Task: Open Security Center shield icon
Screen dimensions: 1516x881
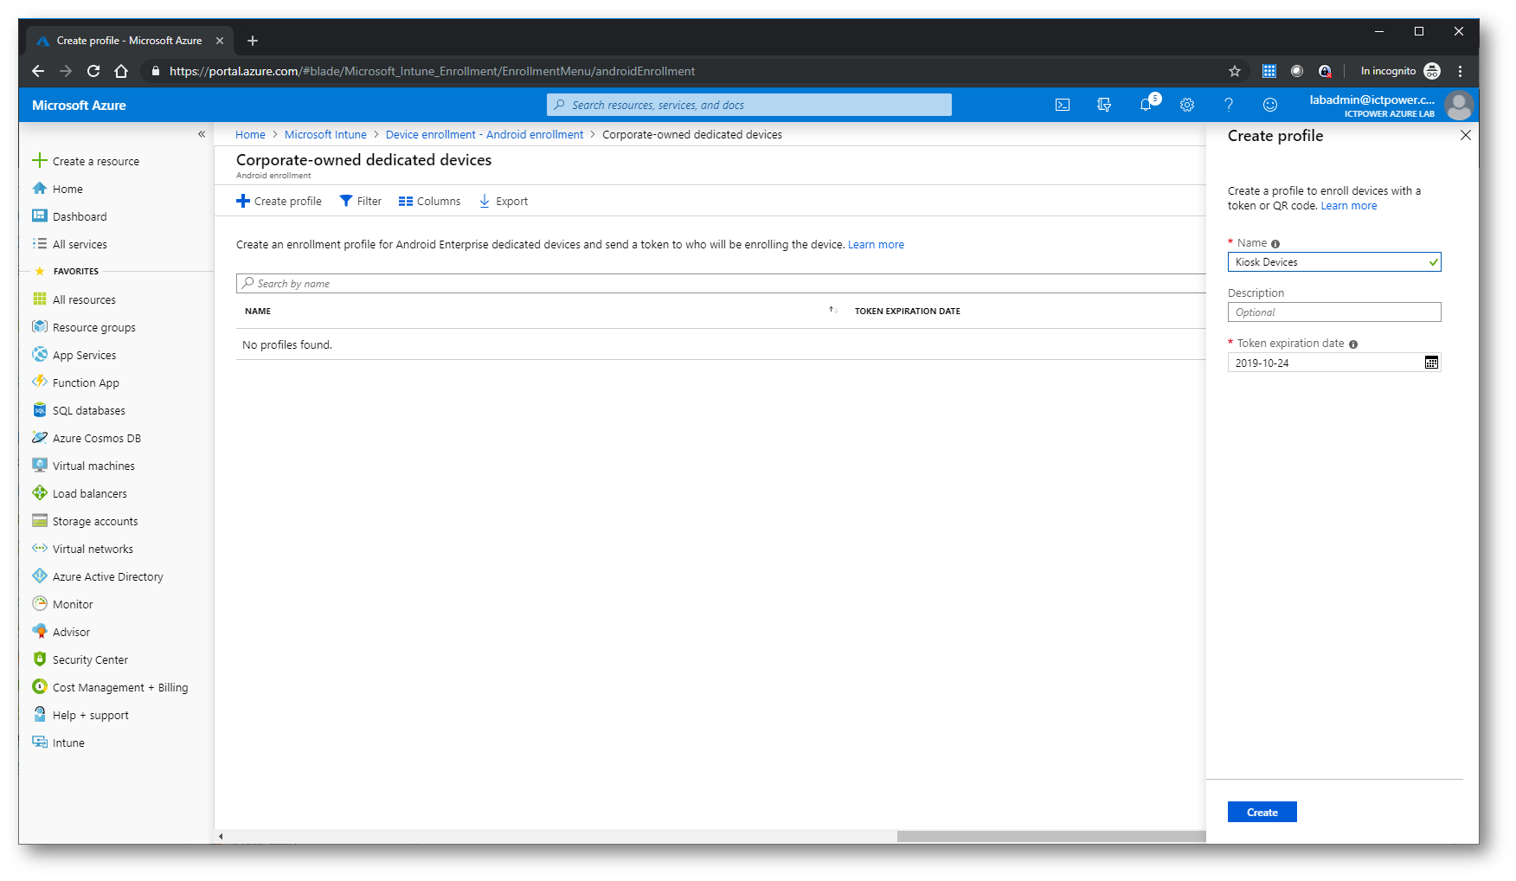Action: tap(40, 659)
